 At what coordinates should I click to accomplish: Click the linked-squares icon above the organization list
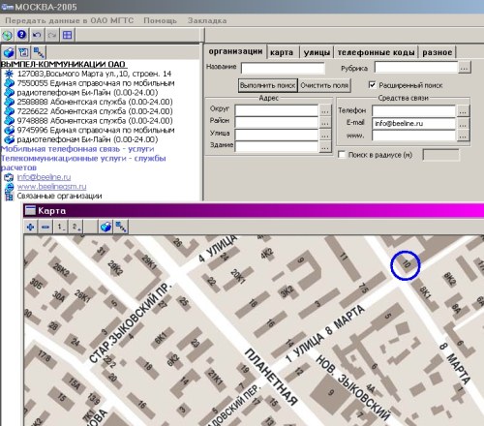tap(39, 52)
